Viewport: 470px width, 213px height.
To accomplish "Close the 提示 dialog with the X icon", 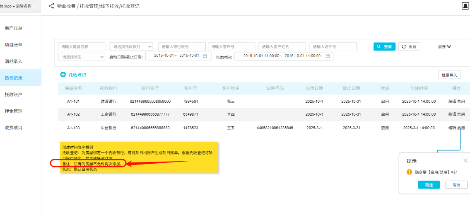I will 465,160.
